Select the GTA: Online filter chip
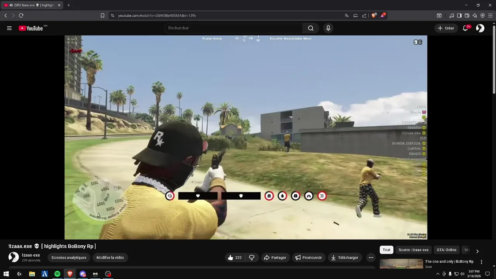This screenshot has width=496, height=279. click(446, 250)
